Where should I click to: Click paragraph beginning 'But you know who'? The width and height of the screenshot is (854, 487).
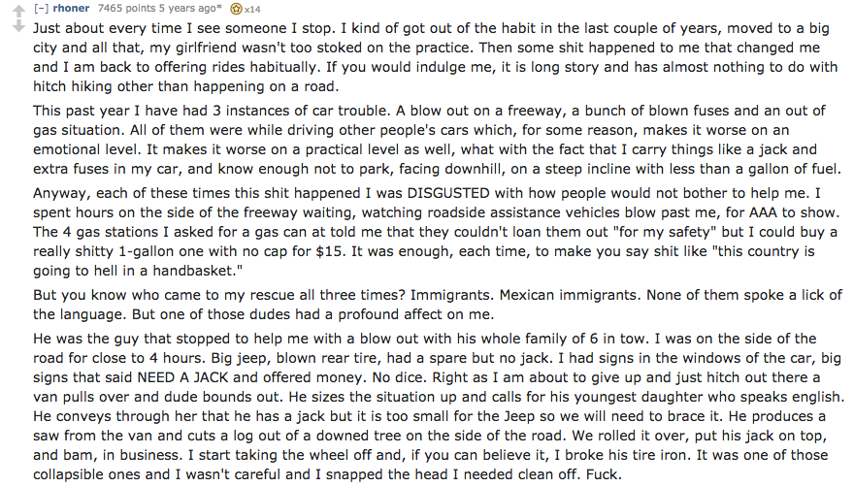(x=438, y=305)
